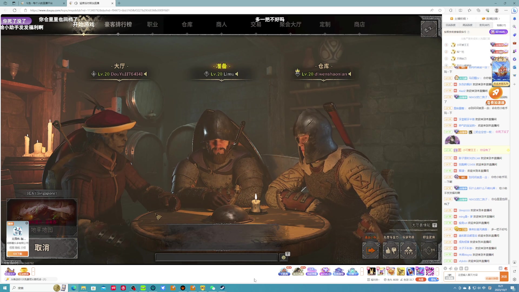Expand the right activity icons arrow near 任意门

coord(362,271)
